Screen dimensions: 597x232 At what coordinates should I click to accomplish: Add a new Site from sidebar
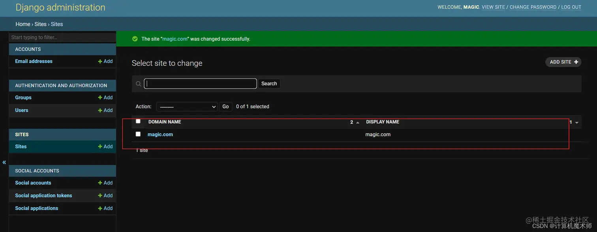[105, 147]
